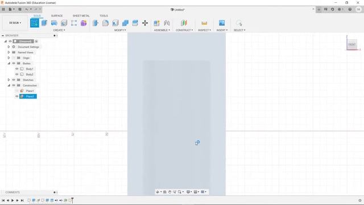Switch to the SHEET METAL tab

tap(81, 16)
